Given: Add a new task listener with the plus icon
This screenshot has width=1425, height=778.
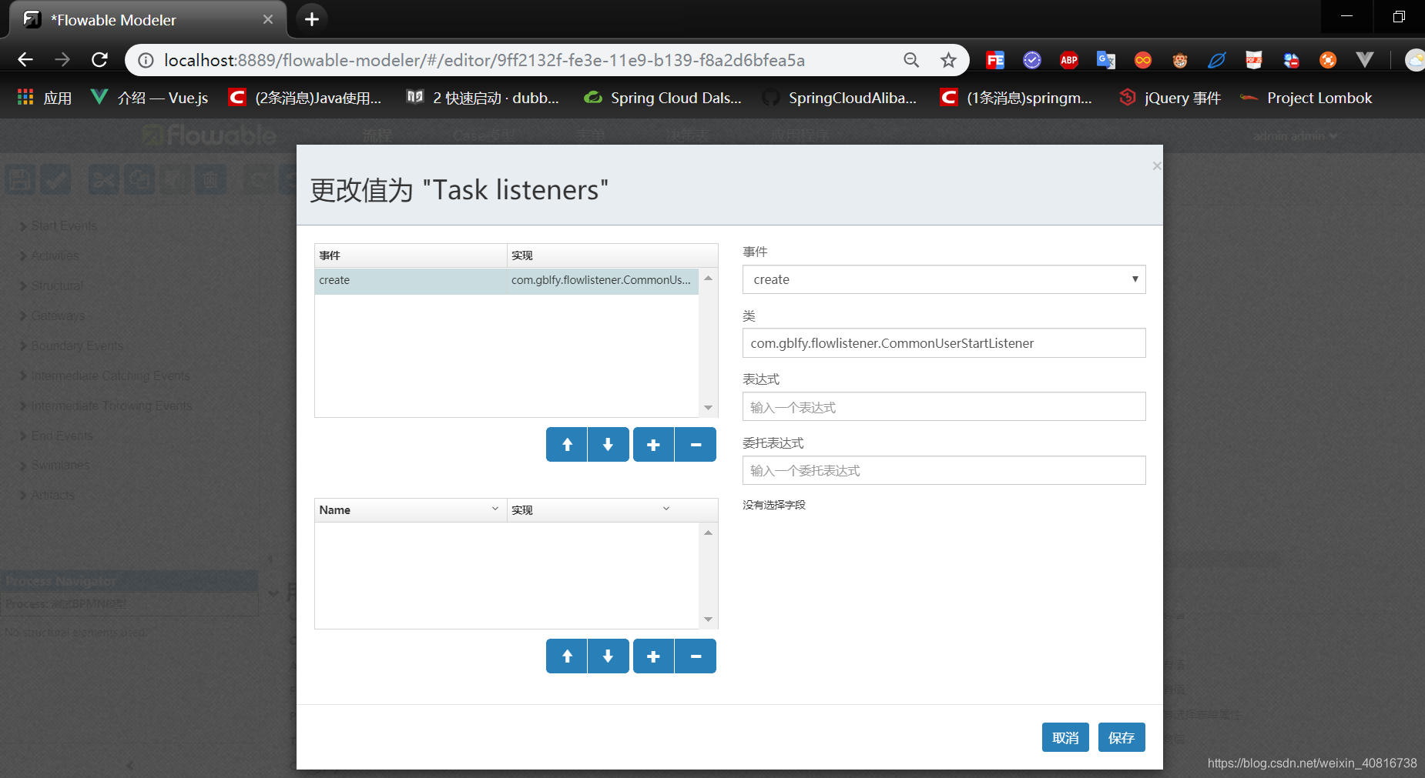Looking at the screenshot, I should click(652, 444).
